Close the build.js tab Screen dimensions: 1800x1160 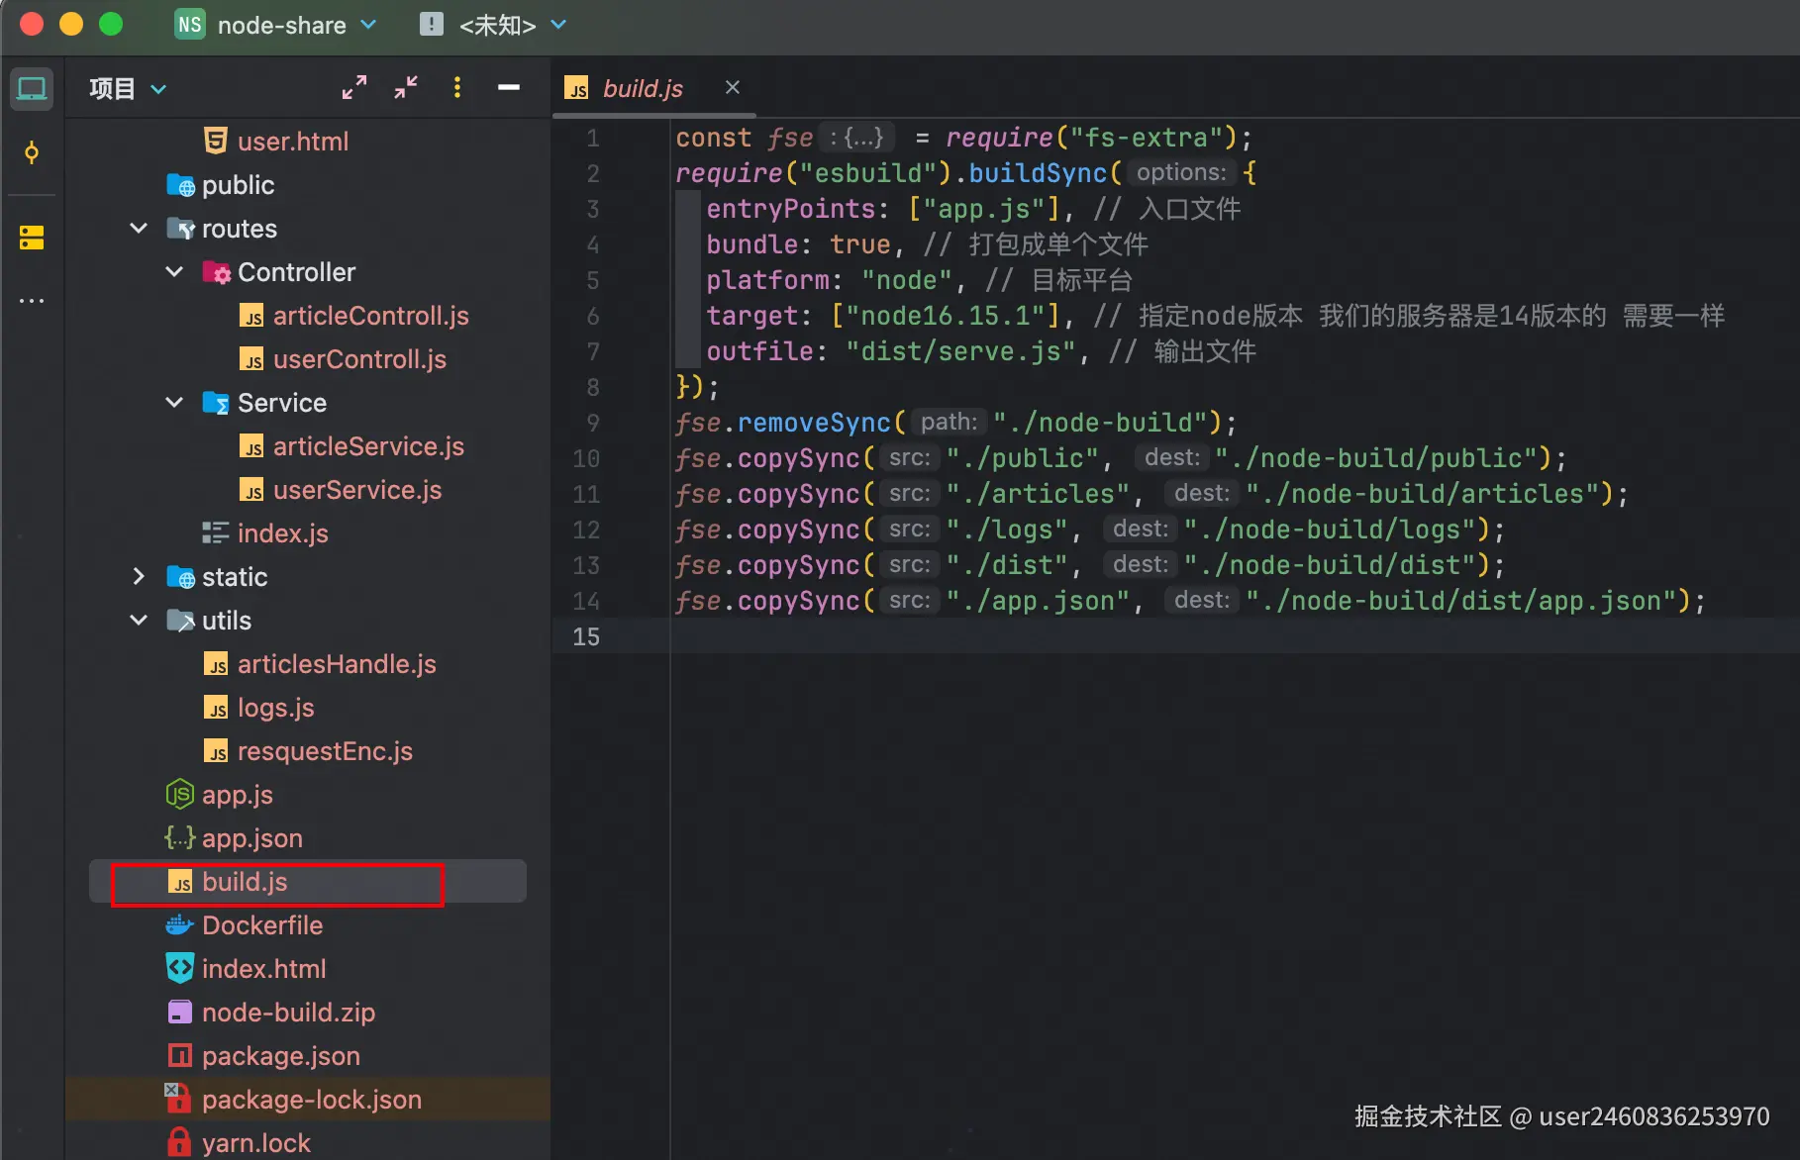[x=733, y=88]
